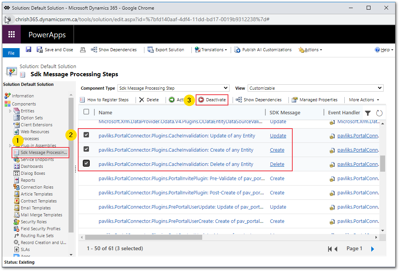This screenshot has height=271, width=399.
Task: Uncheck CacheInvalidation Update of any Entity row
Action: 86,135
